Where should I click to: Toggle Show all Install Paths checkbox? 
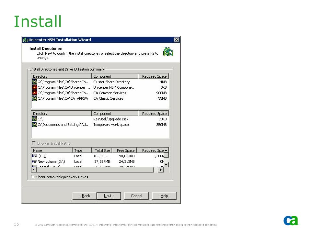34,143
